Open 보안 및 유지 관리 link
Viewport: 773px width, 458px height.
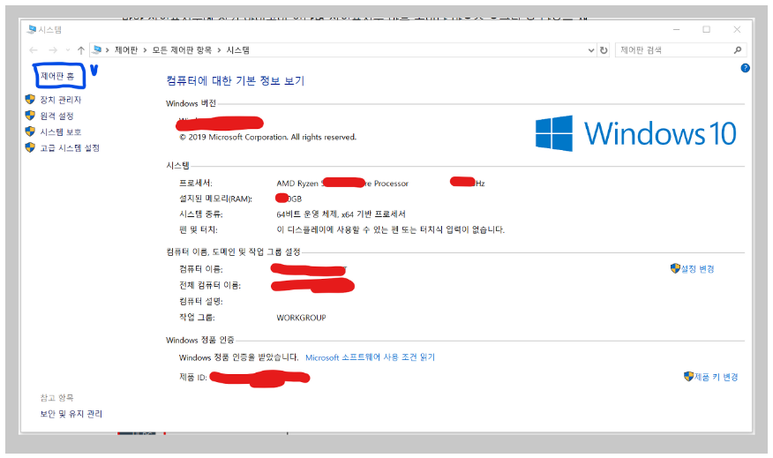pyautogui.click(x=71, y=414)
